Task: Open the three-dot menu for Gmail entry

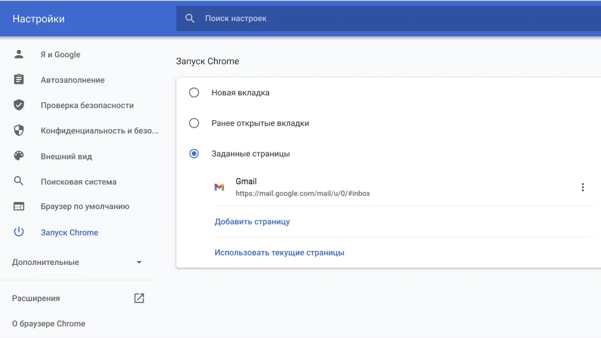Action: [x=583, y=187]
